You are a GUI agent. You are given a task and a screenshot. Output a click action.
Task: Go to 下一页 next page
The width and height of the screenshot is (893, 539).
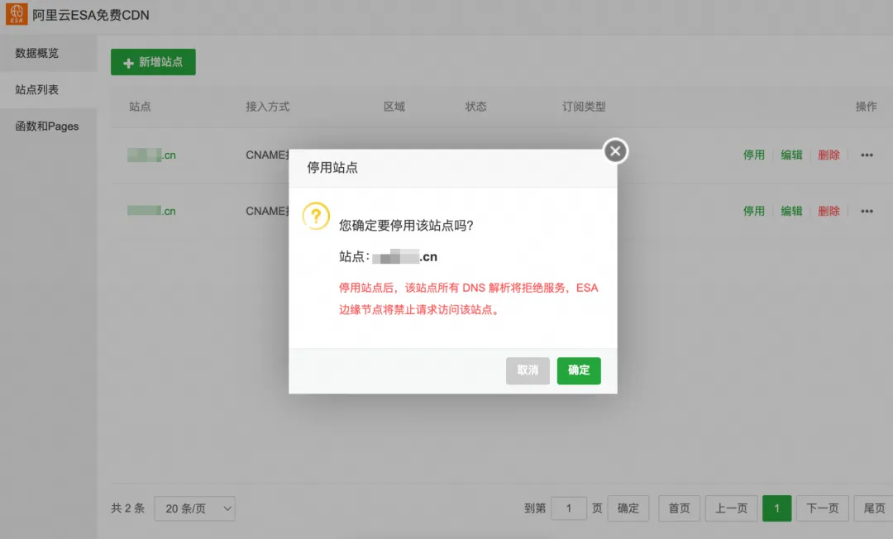[823, 508]
